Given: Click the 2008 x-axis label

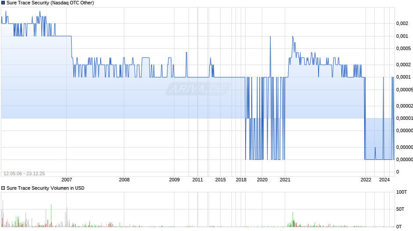Looking at the screenshot, I should click(x=124, y=180).
